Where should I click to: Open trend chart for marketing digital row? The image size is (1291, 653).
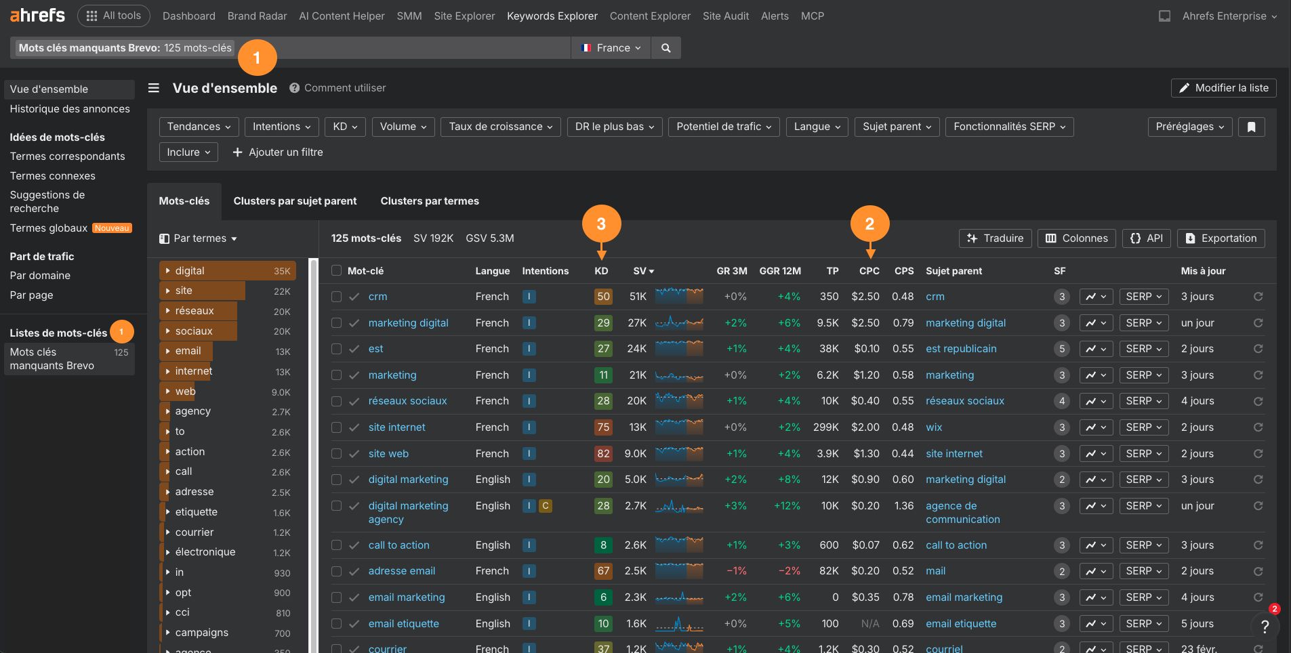1096,323
